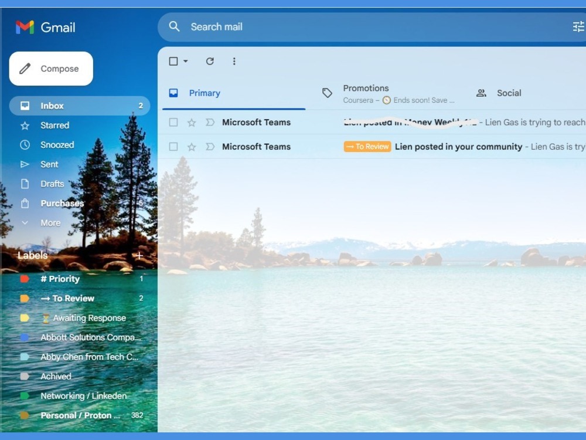Viewport: 586px width, 440px height.
Task: Click the 382 count on Personal / Proton
Action: [x=137, y=415]
